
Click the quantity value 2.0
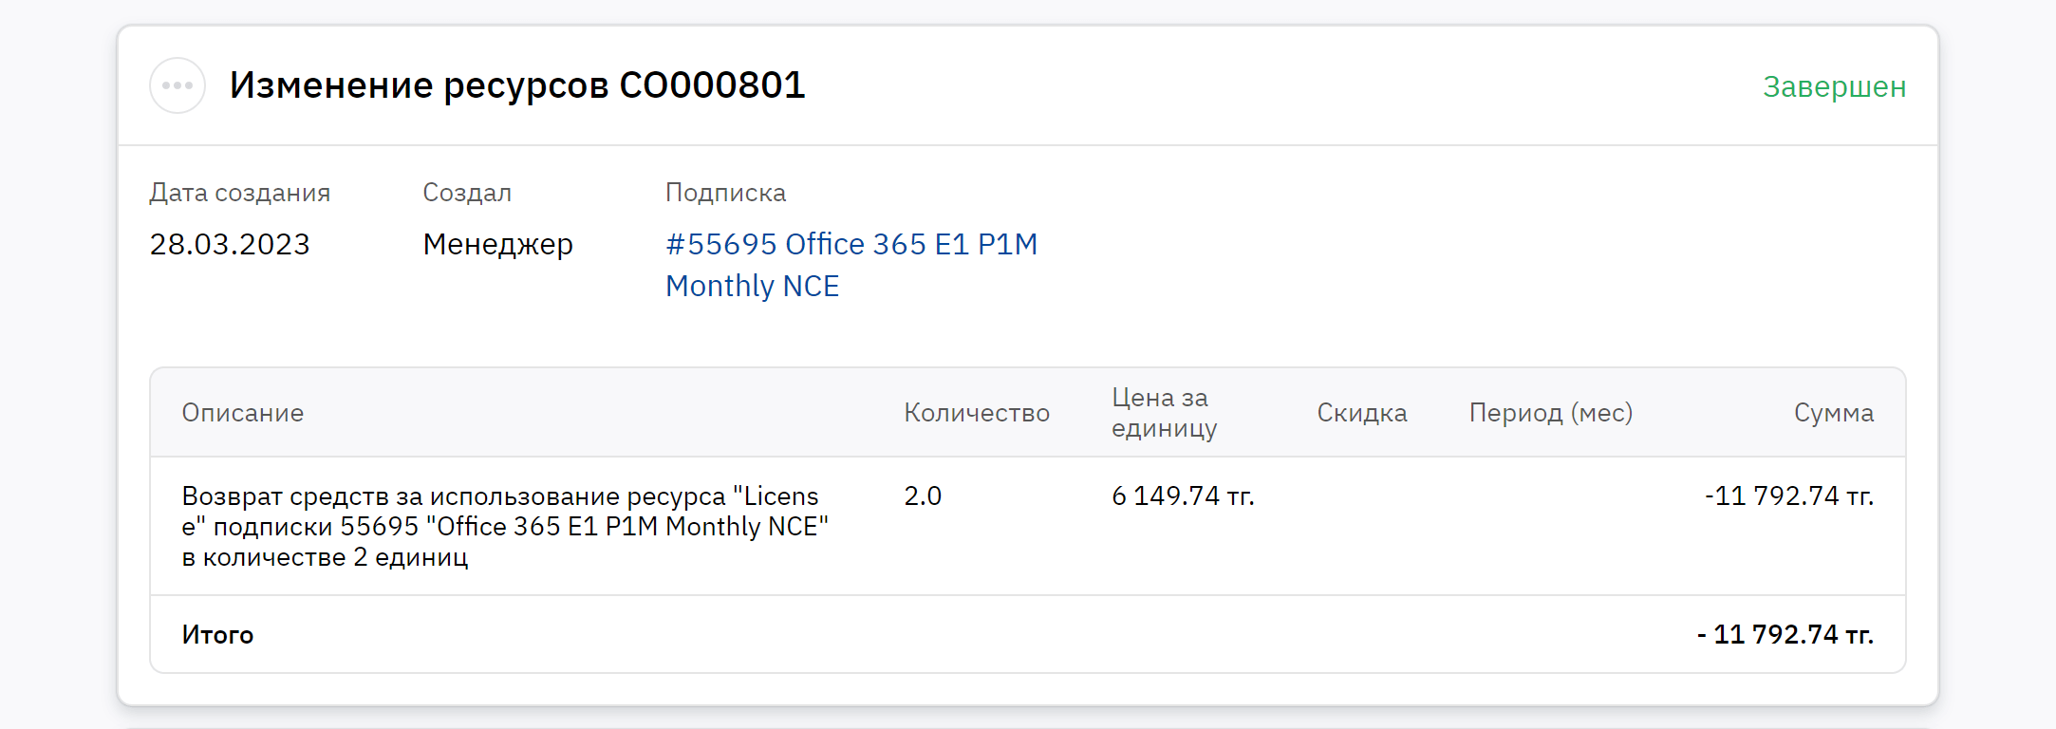(923, 495)
